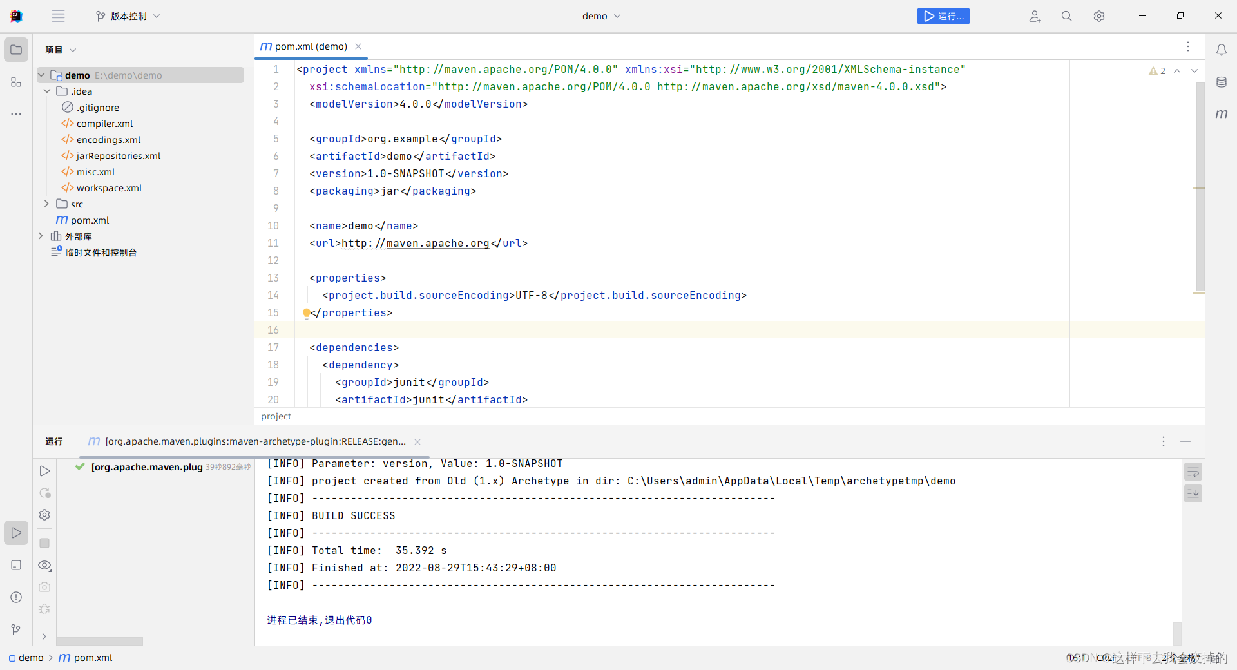The height and width of the screenshot is (670, 1237).
Task: Click demo in the navigation breadcrumb
Action: (26, 658)
